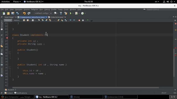Click the Debug Project icon
The image size is (177, 99).
coord(76,13)
